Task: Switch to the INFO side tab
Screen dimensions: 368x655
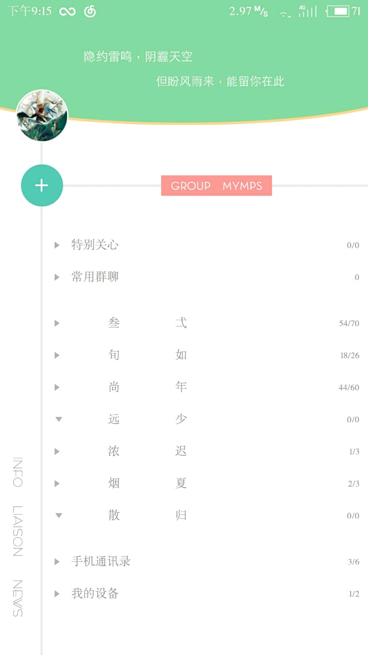Action: coord(17,472)
